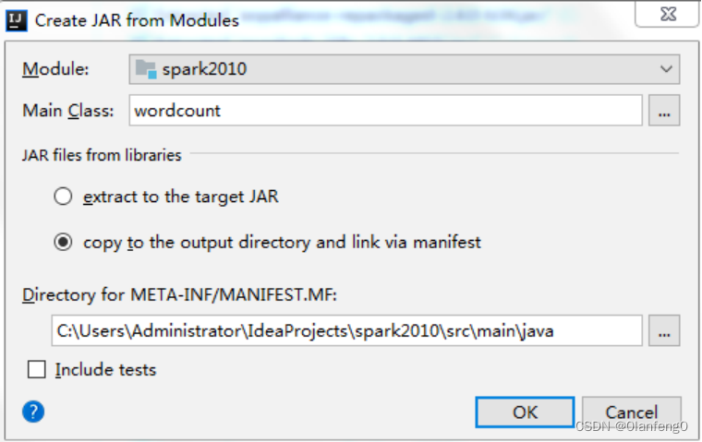Focus the Main Class field containing wordcount
The width and height of the screenshot is (702, 442).
(x=386, y=111)
